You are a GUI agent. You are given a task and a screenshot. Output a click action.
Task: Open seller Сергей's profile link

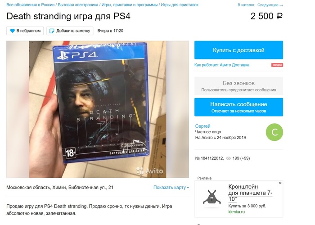click(202, 126)
